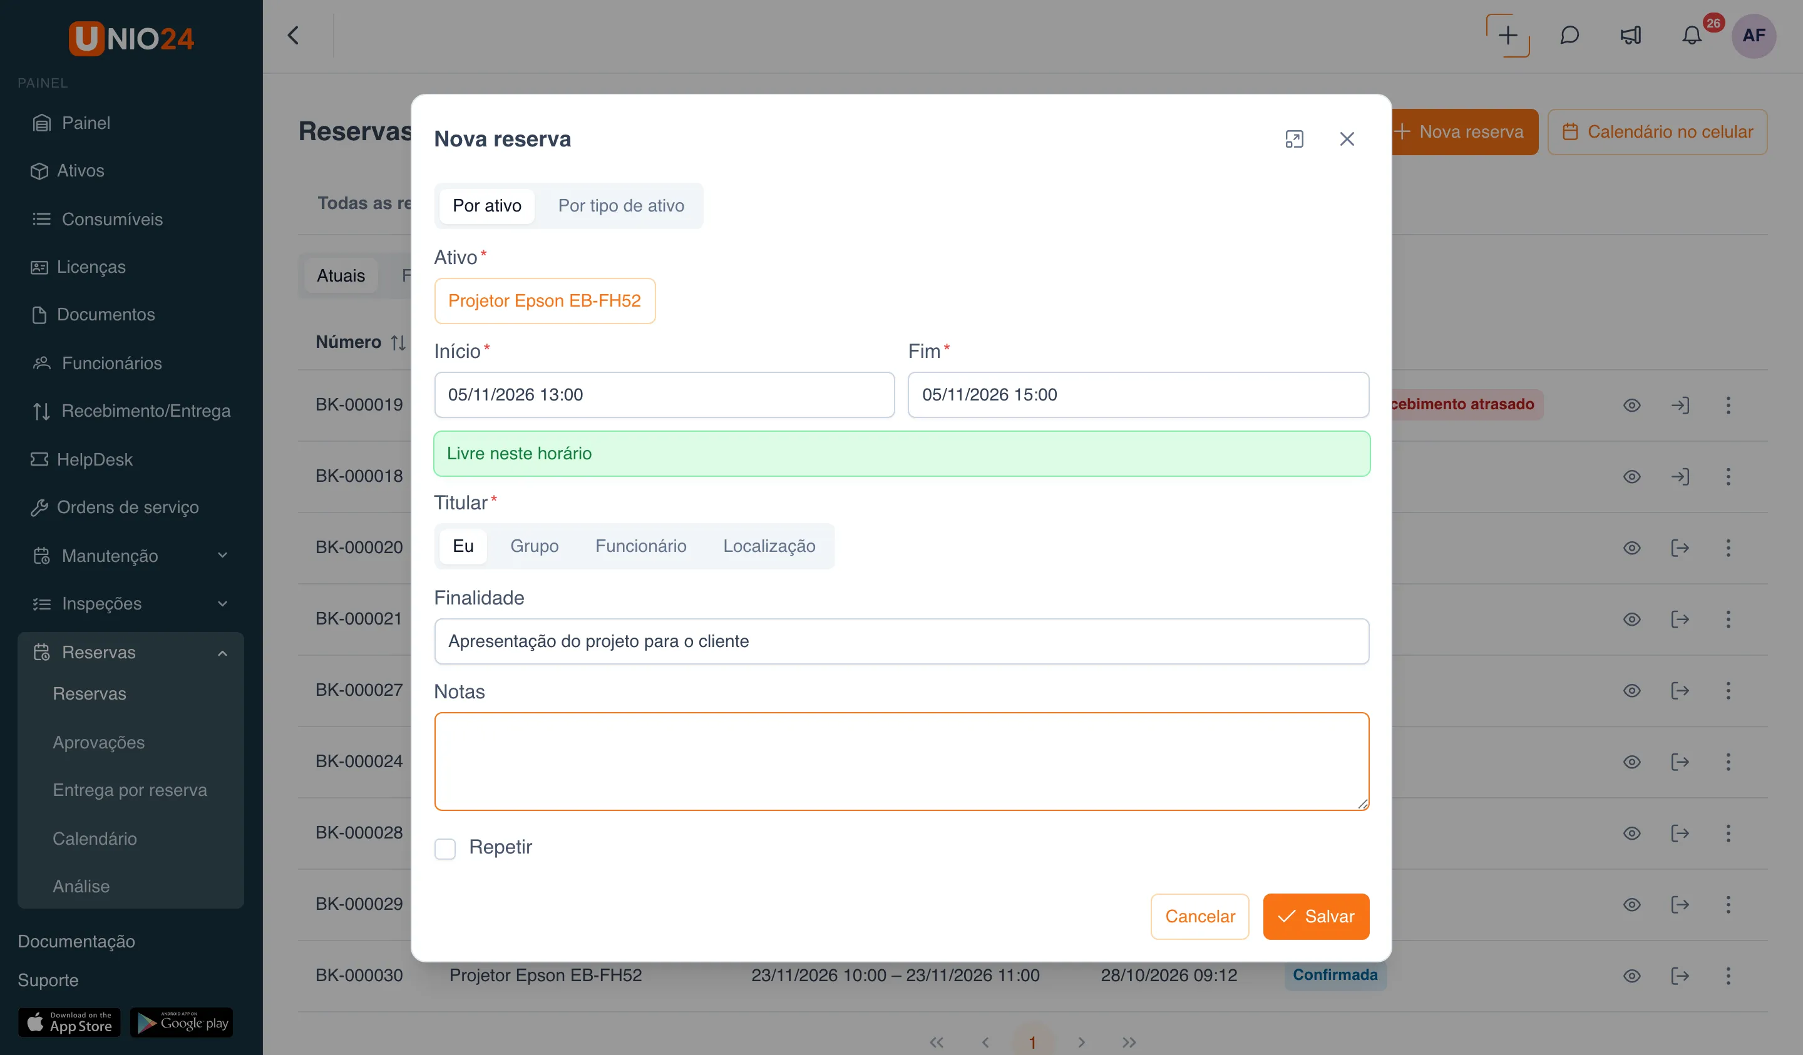Switch to the Por tipo de ativo tab
The width and height of the screenshot is (1803, 1055).
coord(621,205)
